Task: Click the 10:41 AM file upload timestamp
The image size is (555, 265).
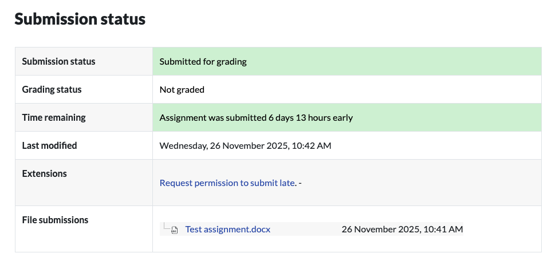Action: (x=442, y=230)
